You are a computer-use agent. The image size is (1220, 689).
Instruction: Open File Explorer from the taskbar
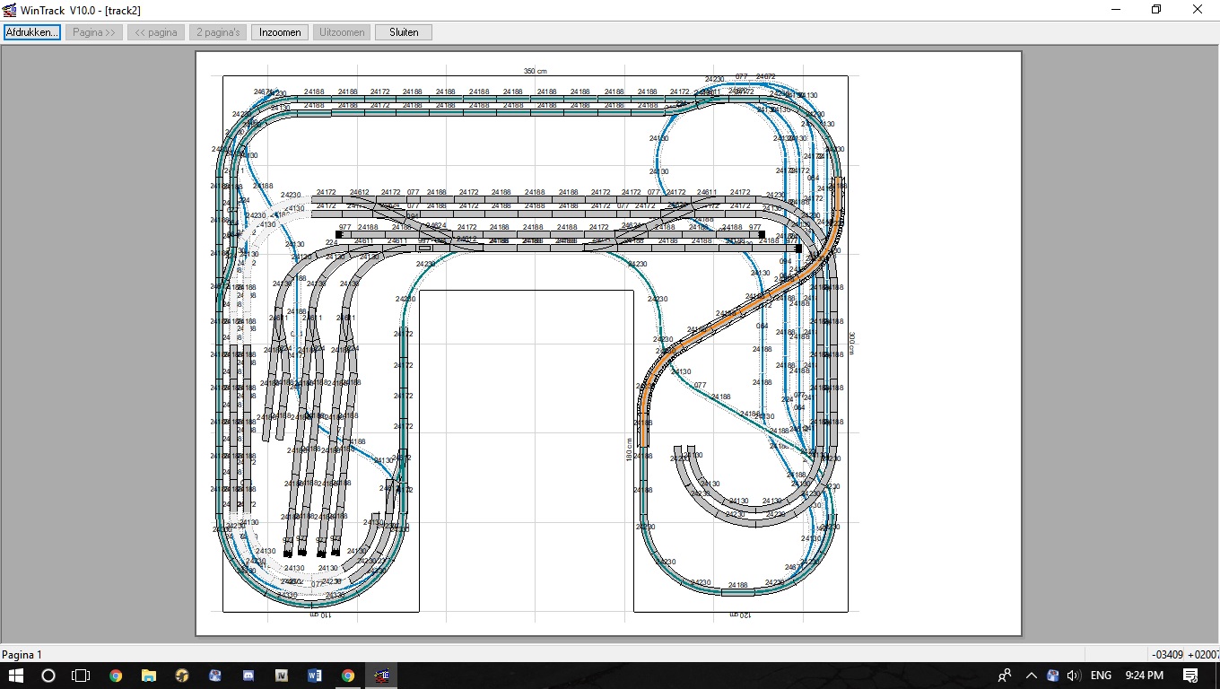point(149,676)
